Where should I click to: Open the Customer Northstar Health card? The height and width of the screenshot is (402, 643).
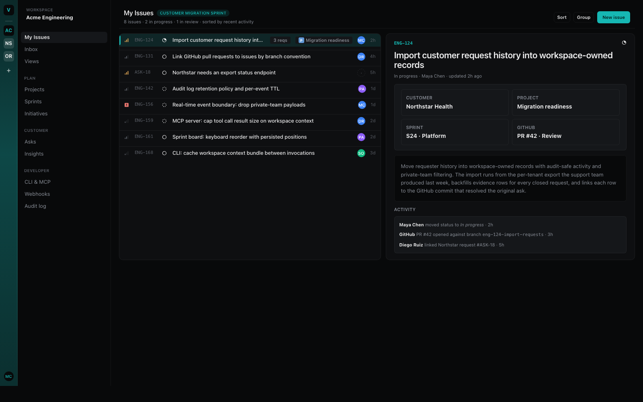(x=455, y=103)
